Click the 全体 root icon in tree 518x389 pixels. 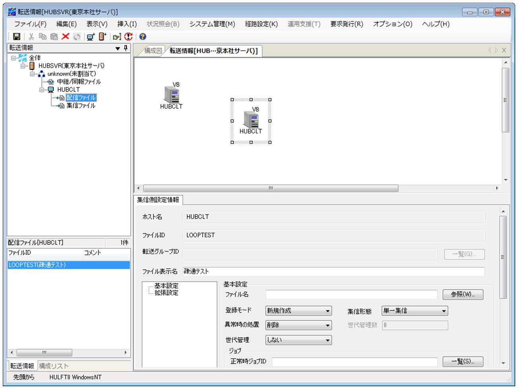[x=23, y=58]
